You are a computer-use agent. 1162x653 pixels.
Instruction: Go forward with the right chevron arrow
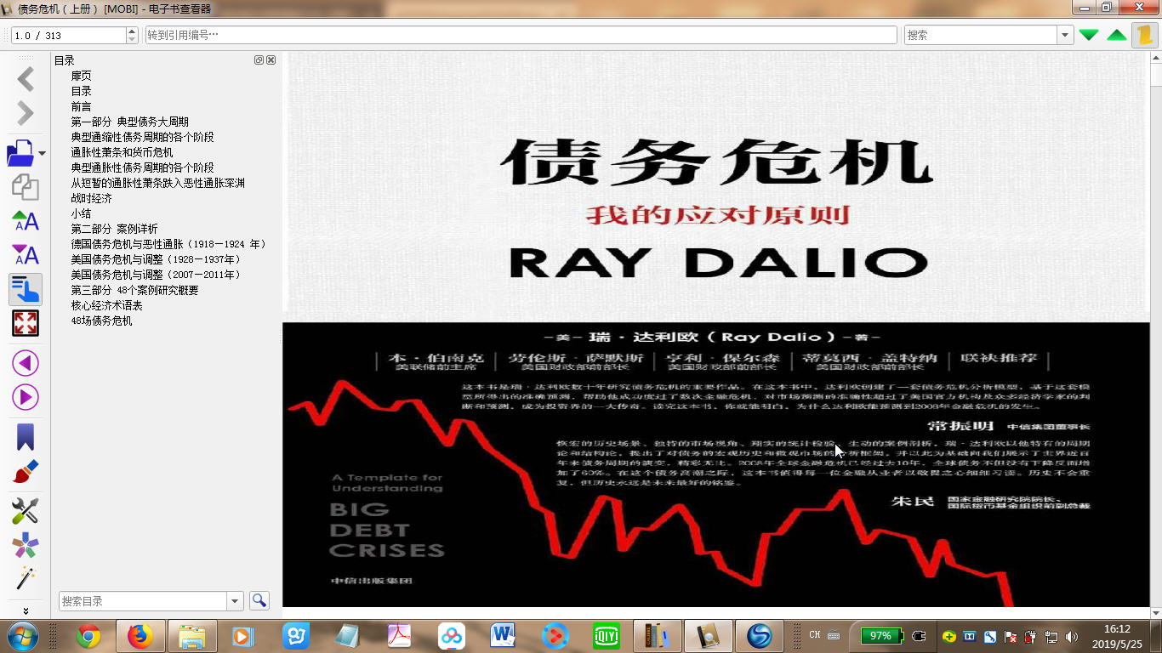point(26,113)
